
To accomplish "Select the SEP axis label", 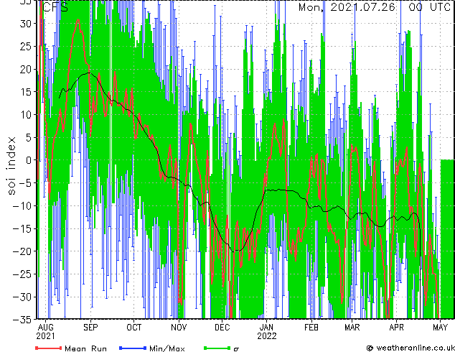I will [x=90, y=328].
